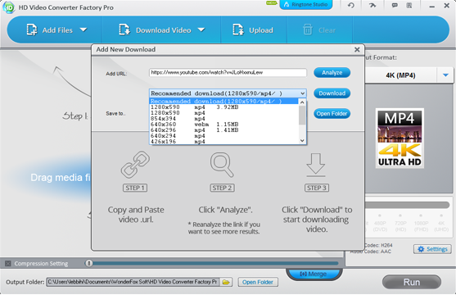Browse output folder with yellow folder icon
The height and width of the screenshot is (295, 456).
point(226,282)
